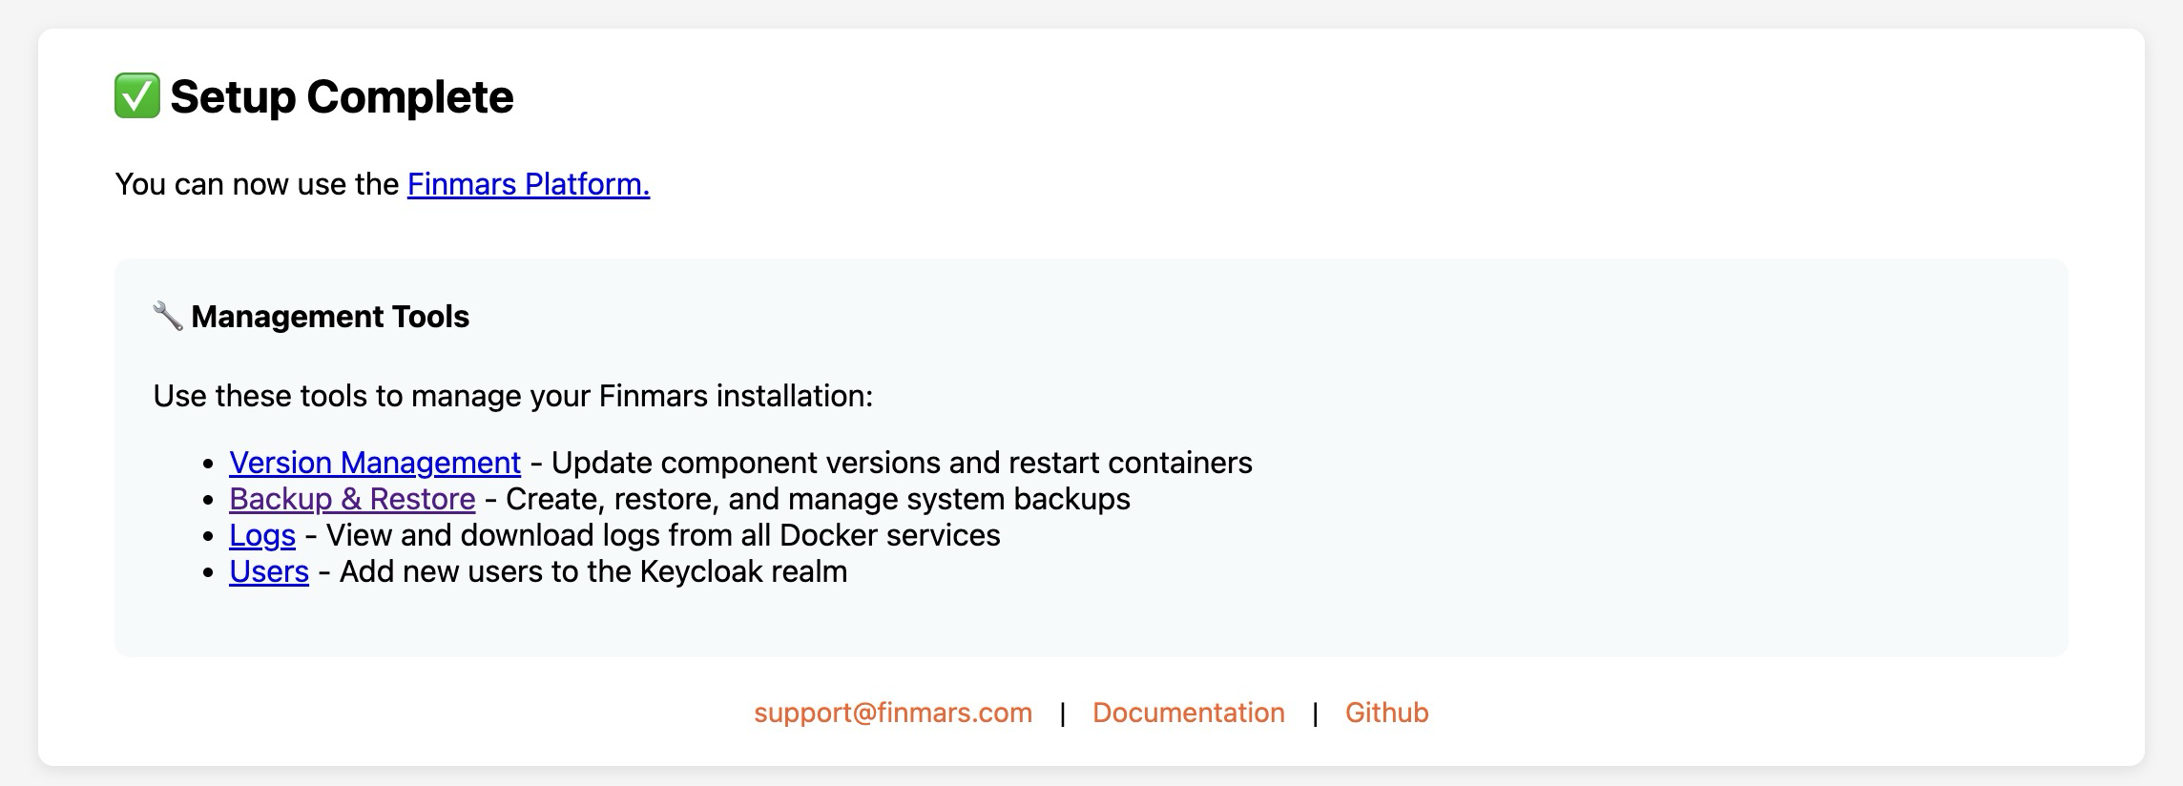Click the 'Update component versions' description text

coord(901,463)
